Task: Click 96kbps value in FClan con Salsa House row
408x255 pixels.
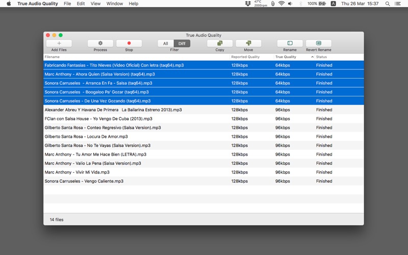Action: point(283,119)
